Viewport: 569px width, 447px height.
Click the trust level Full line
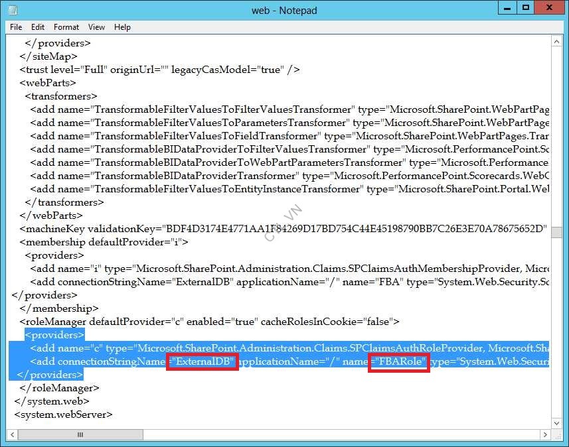point(159,70)
